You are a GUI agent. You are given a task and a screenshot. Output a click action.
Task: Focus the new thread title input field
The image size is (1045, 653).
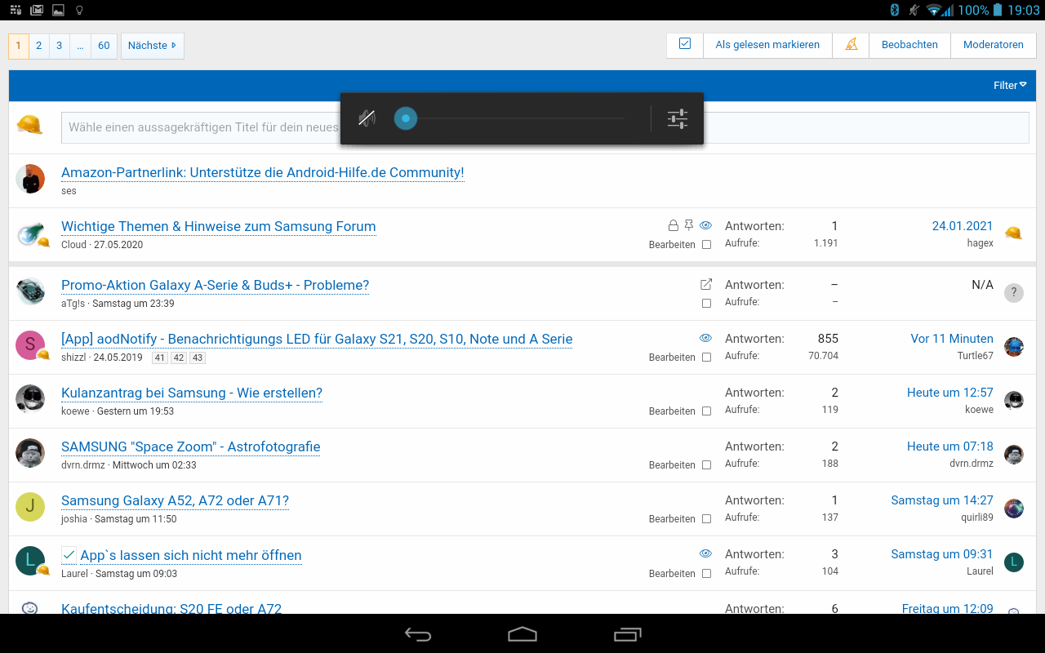pyautogui.click(x=545, y=127)
